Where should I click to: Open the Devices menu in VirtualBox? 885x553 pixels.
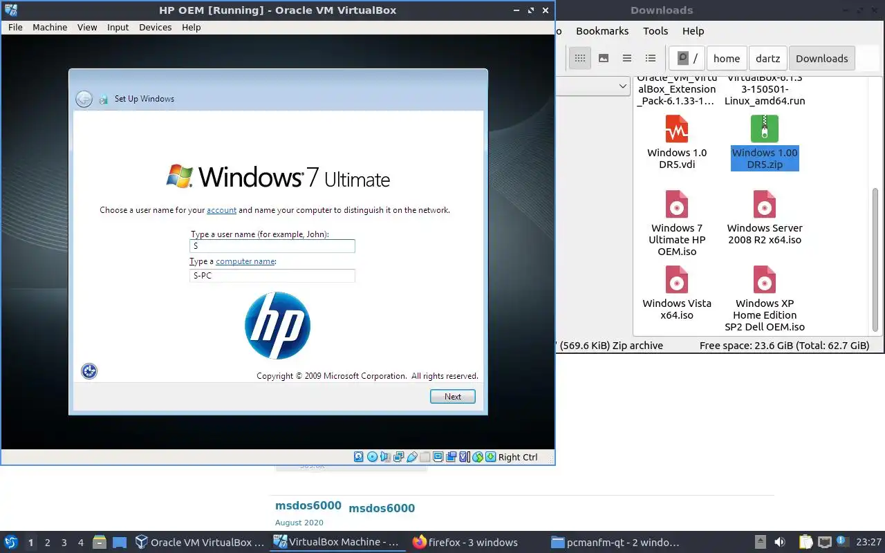[x=155, y=27]
